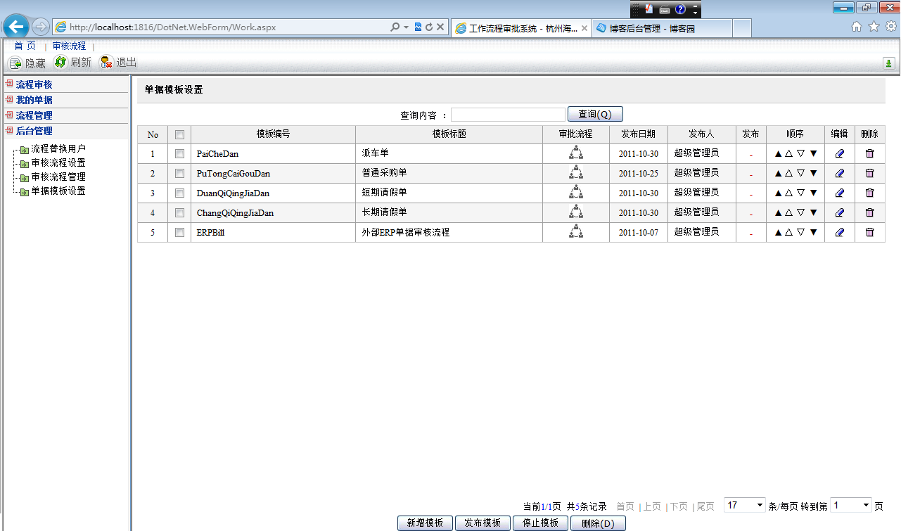
Task: Delete the PaiCheDan row via trash icon
Action: (x=869, y=153)
